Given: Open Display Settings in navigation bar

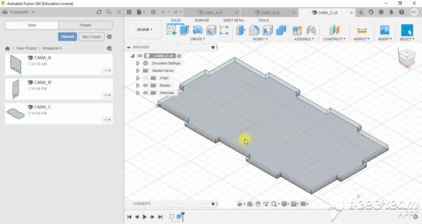Looking at the screenshot, I should click(284, 204).
